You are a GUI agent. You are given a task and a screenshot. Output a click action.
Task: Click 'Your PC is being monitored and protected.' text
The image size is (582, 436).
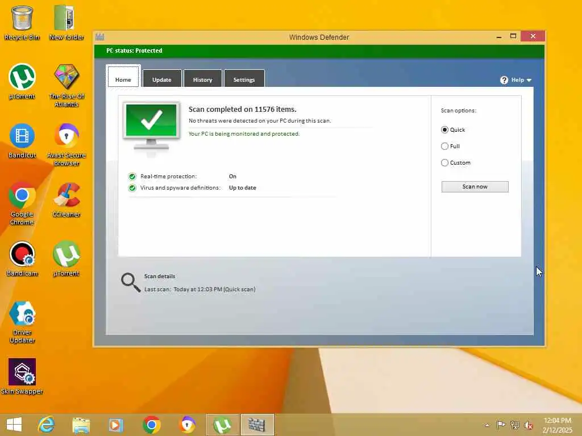pos(244,134)
